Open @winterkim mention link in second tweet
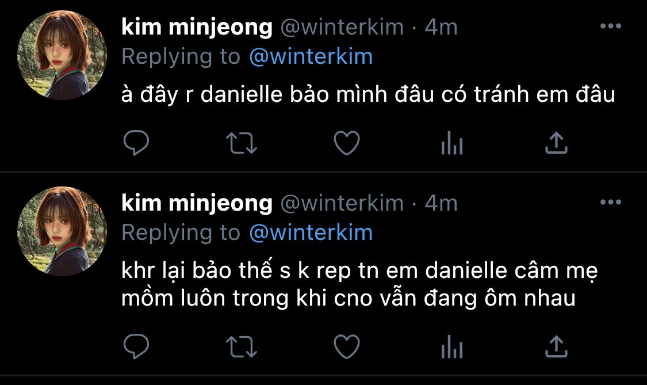The image size is (647, 385). pos(311,232)
